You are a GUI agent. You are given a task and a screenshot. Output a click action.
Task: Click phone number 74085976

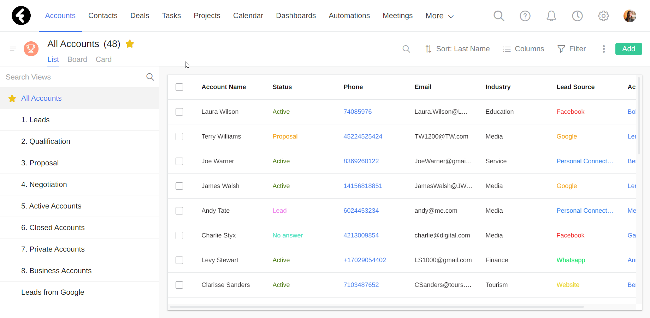coord(357,112)
